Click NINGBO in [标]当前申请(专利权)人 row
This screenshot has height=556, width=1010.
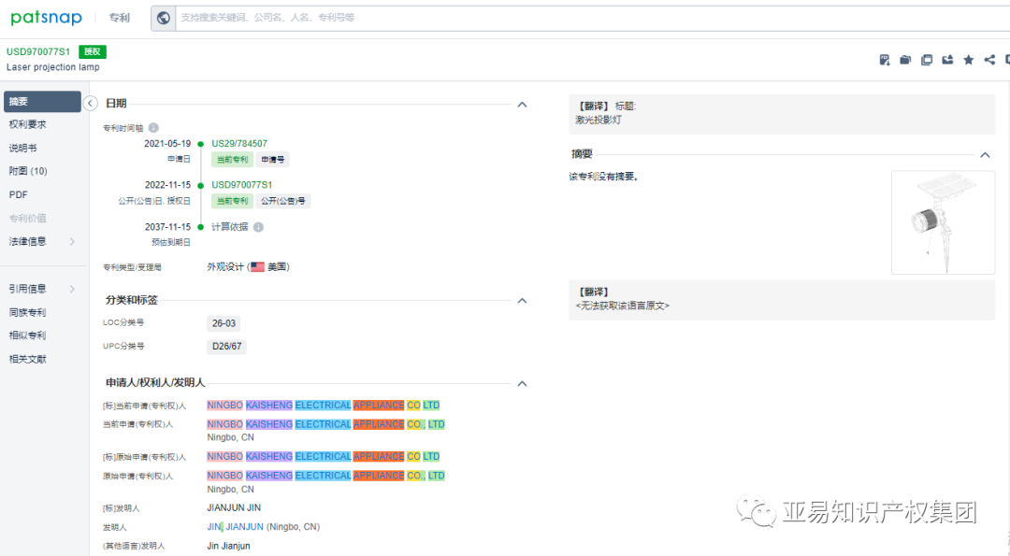click(224, 406)
